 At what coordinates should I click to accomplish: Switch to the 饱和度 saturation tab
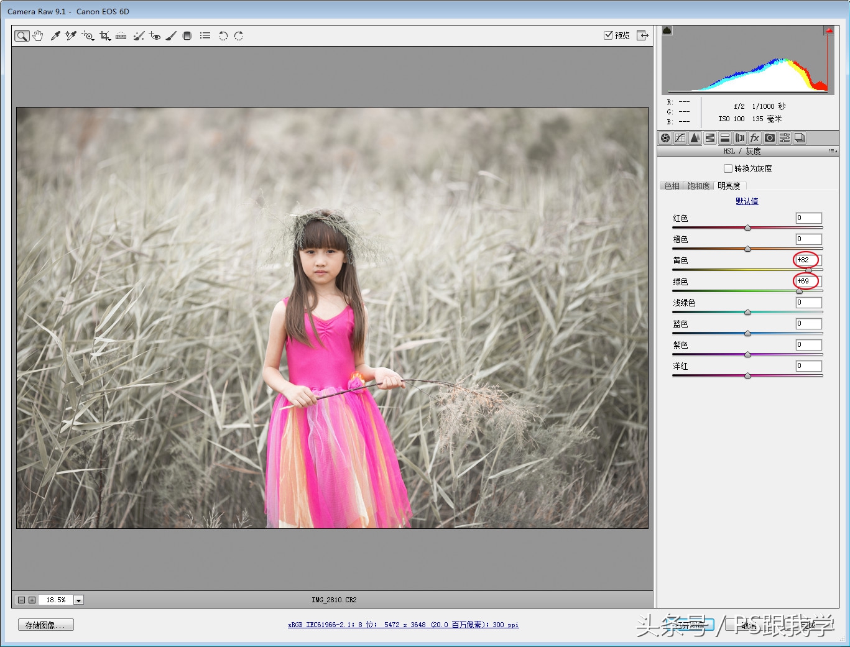coord(698,186)
